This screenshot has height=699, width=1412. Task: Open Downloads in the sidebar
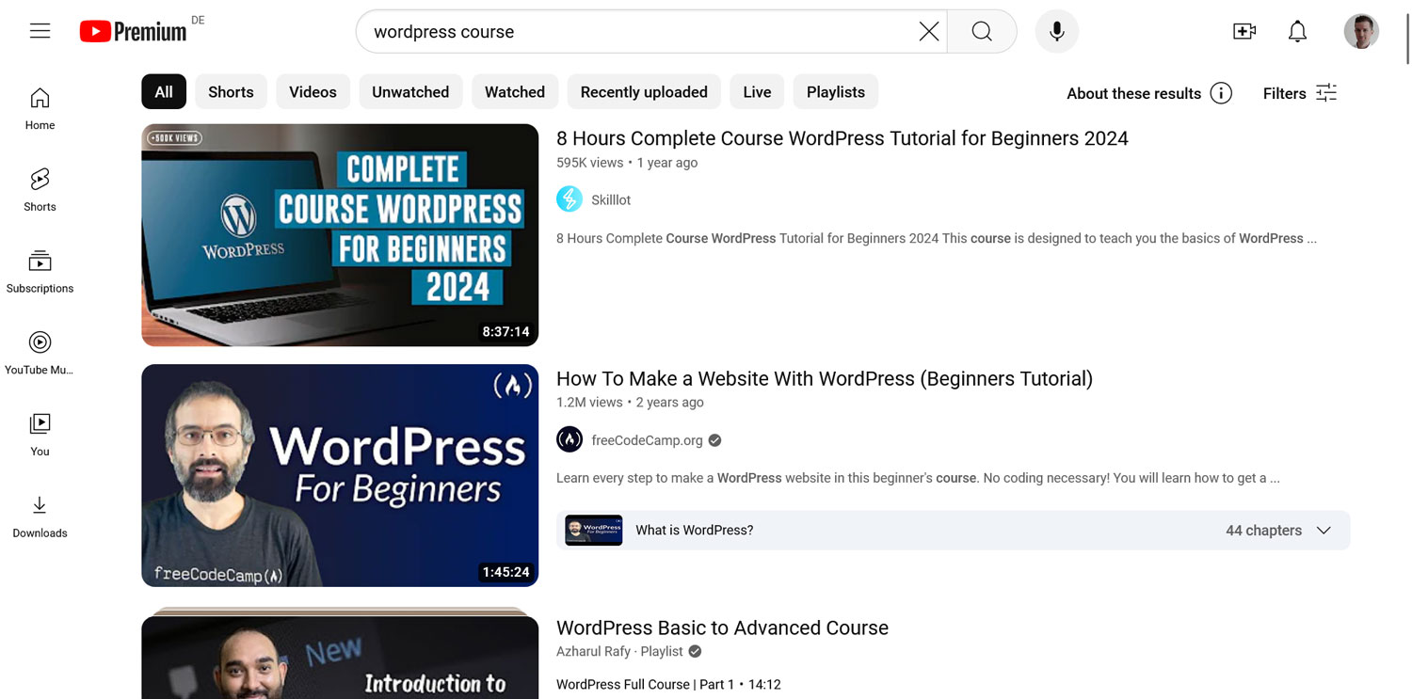coord(40,516)
